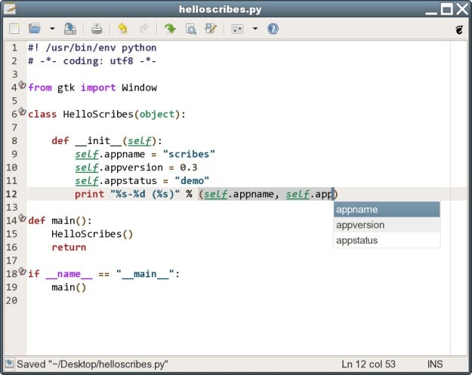Open the preferences toolbar icon
The width and height of the screenshot is (472, 375).
point(237,29)
